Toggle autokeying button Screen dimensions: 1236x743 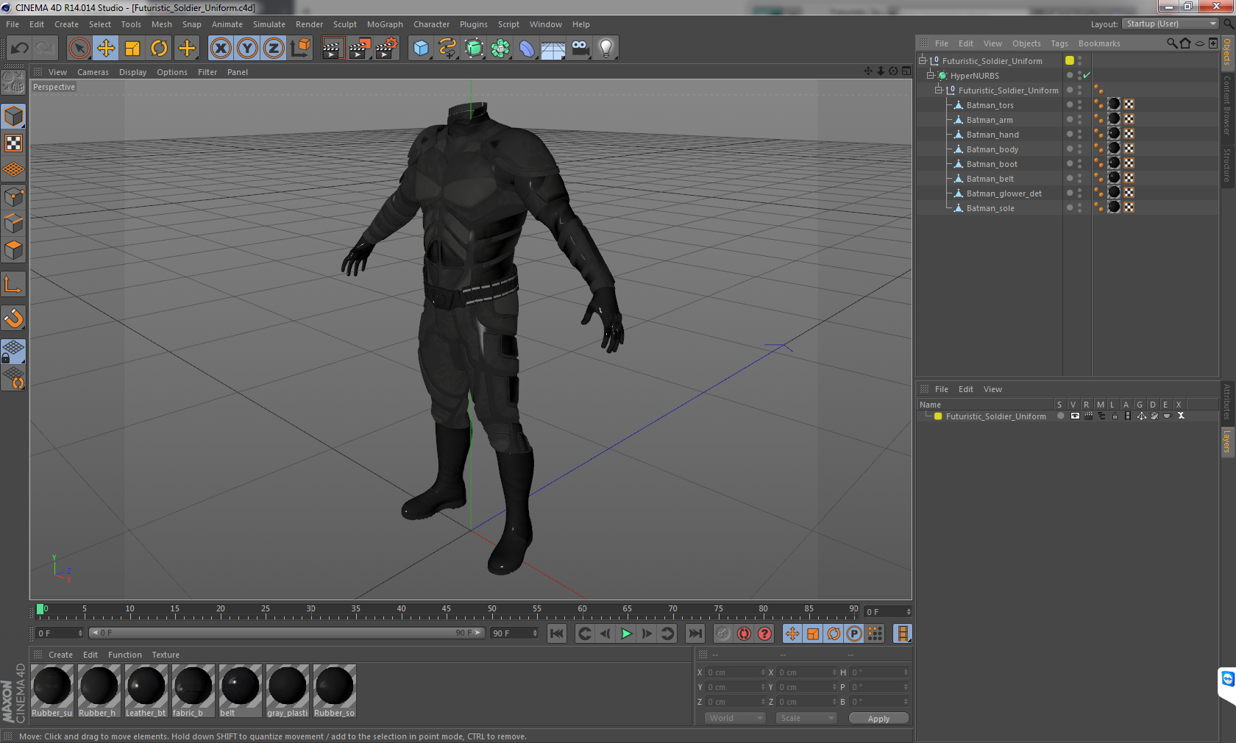pyautogui.click(x=744, y=633)
